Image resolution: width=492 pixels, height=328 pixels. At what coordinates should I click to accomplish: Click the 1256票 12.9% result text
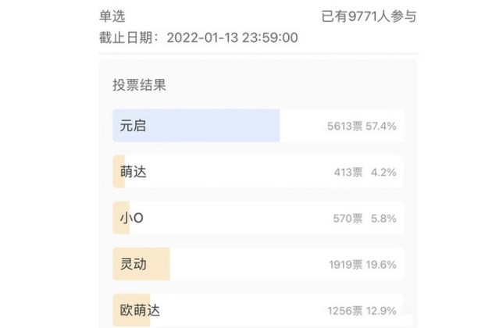[x=362, y=311]
